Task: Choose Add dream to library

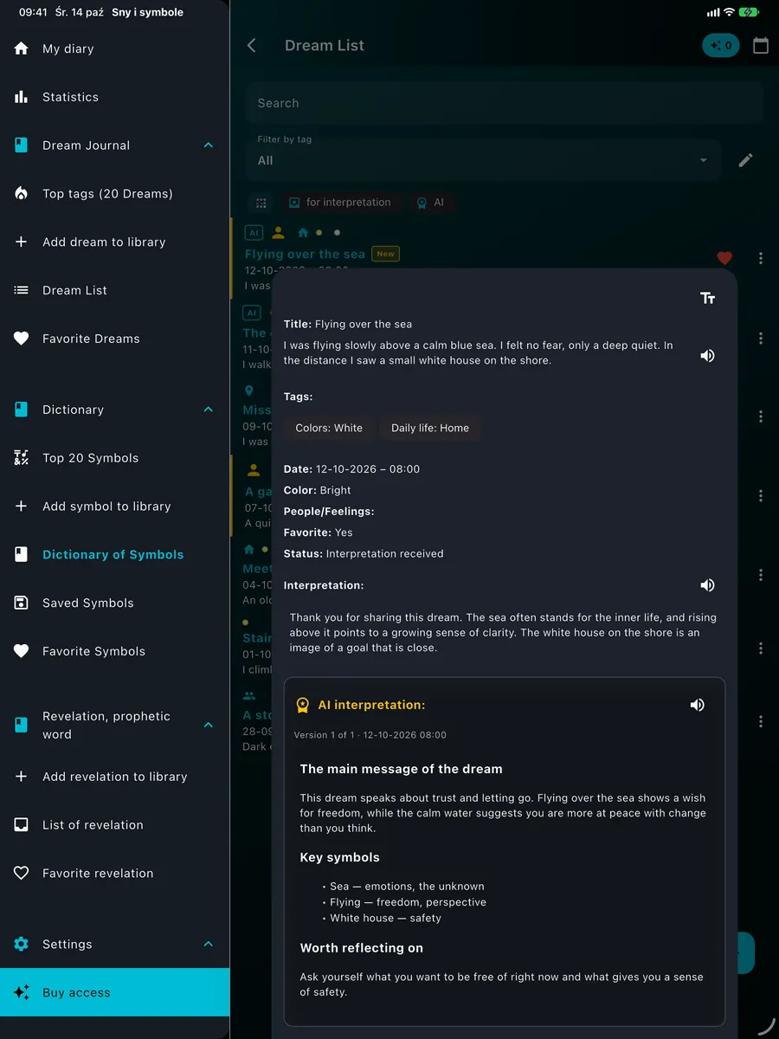Action: click(x=115, y=242)
